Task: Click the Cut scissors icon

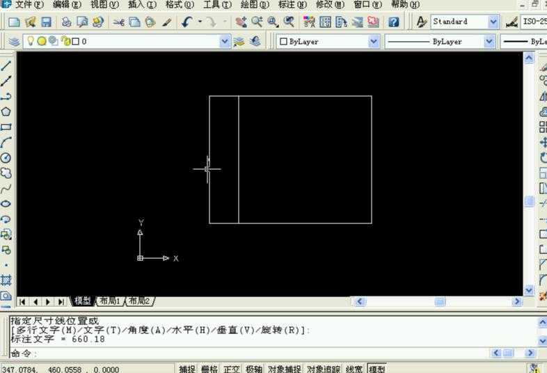Action: pyautogui.click(x=118, y=22)
